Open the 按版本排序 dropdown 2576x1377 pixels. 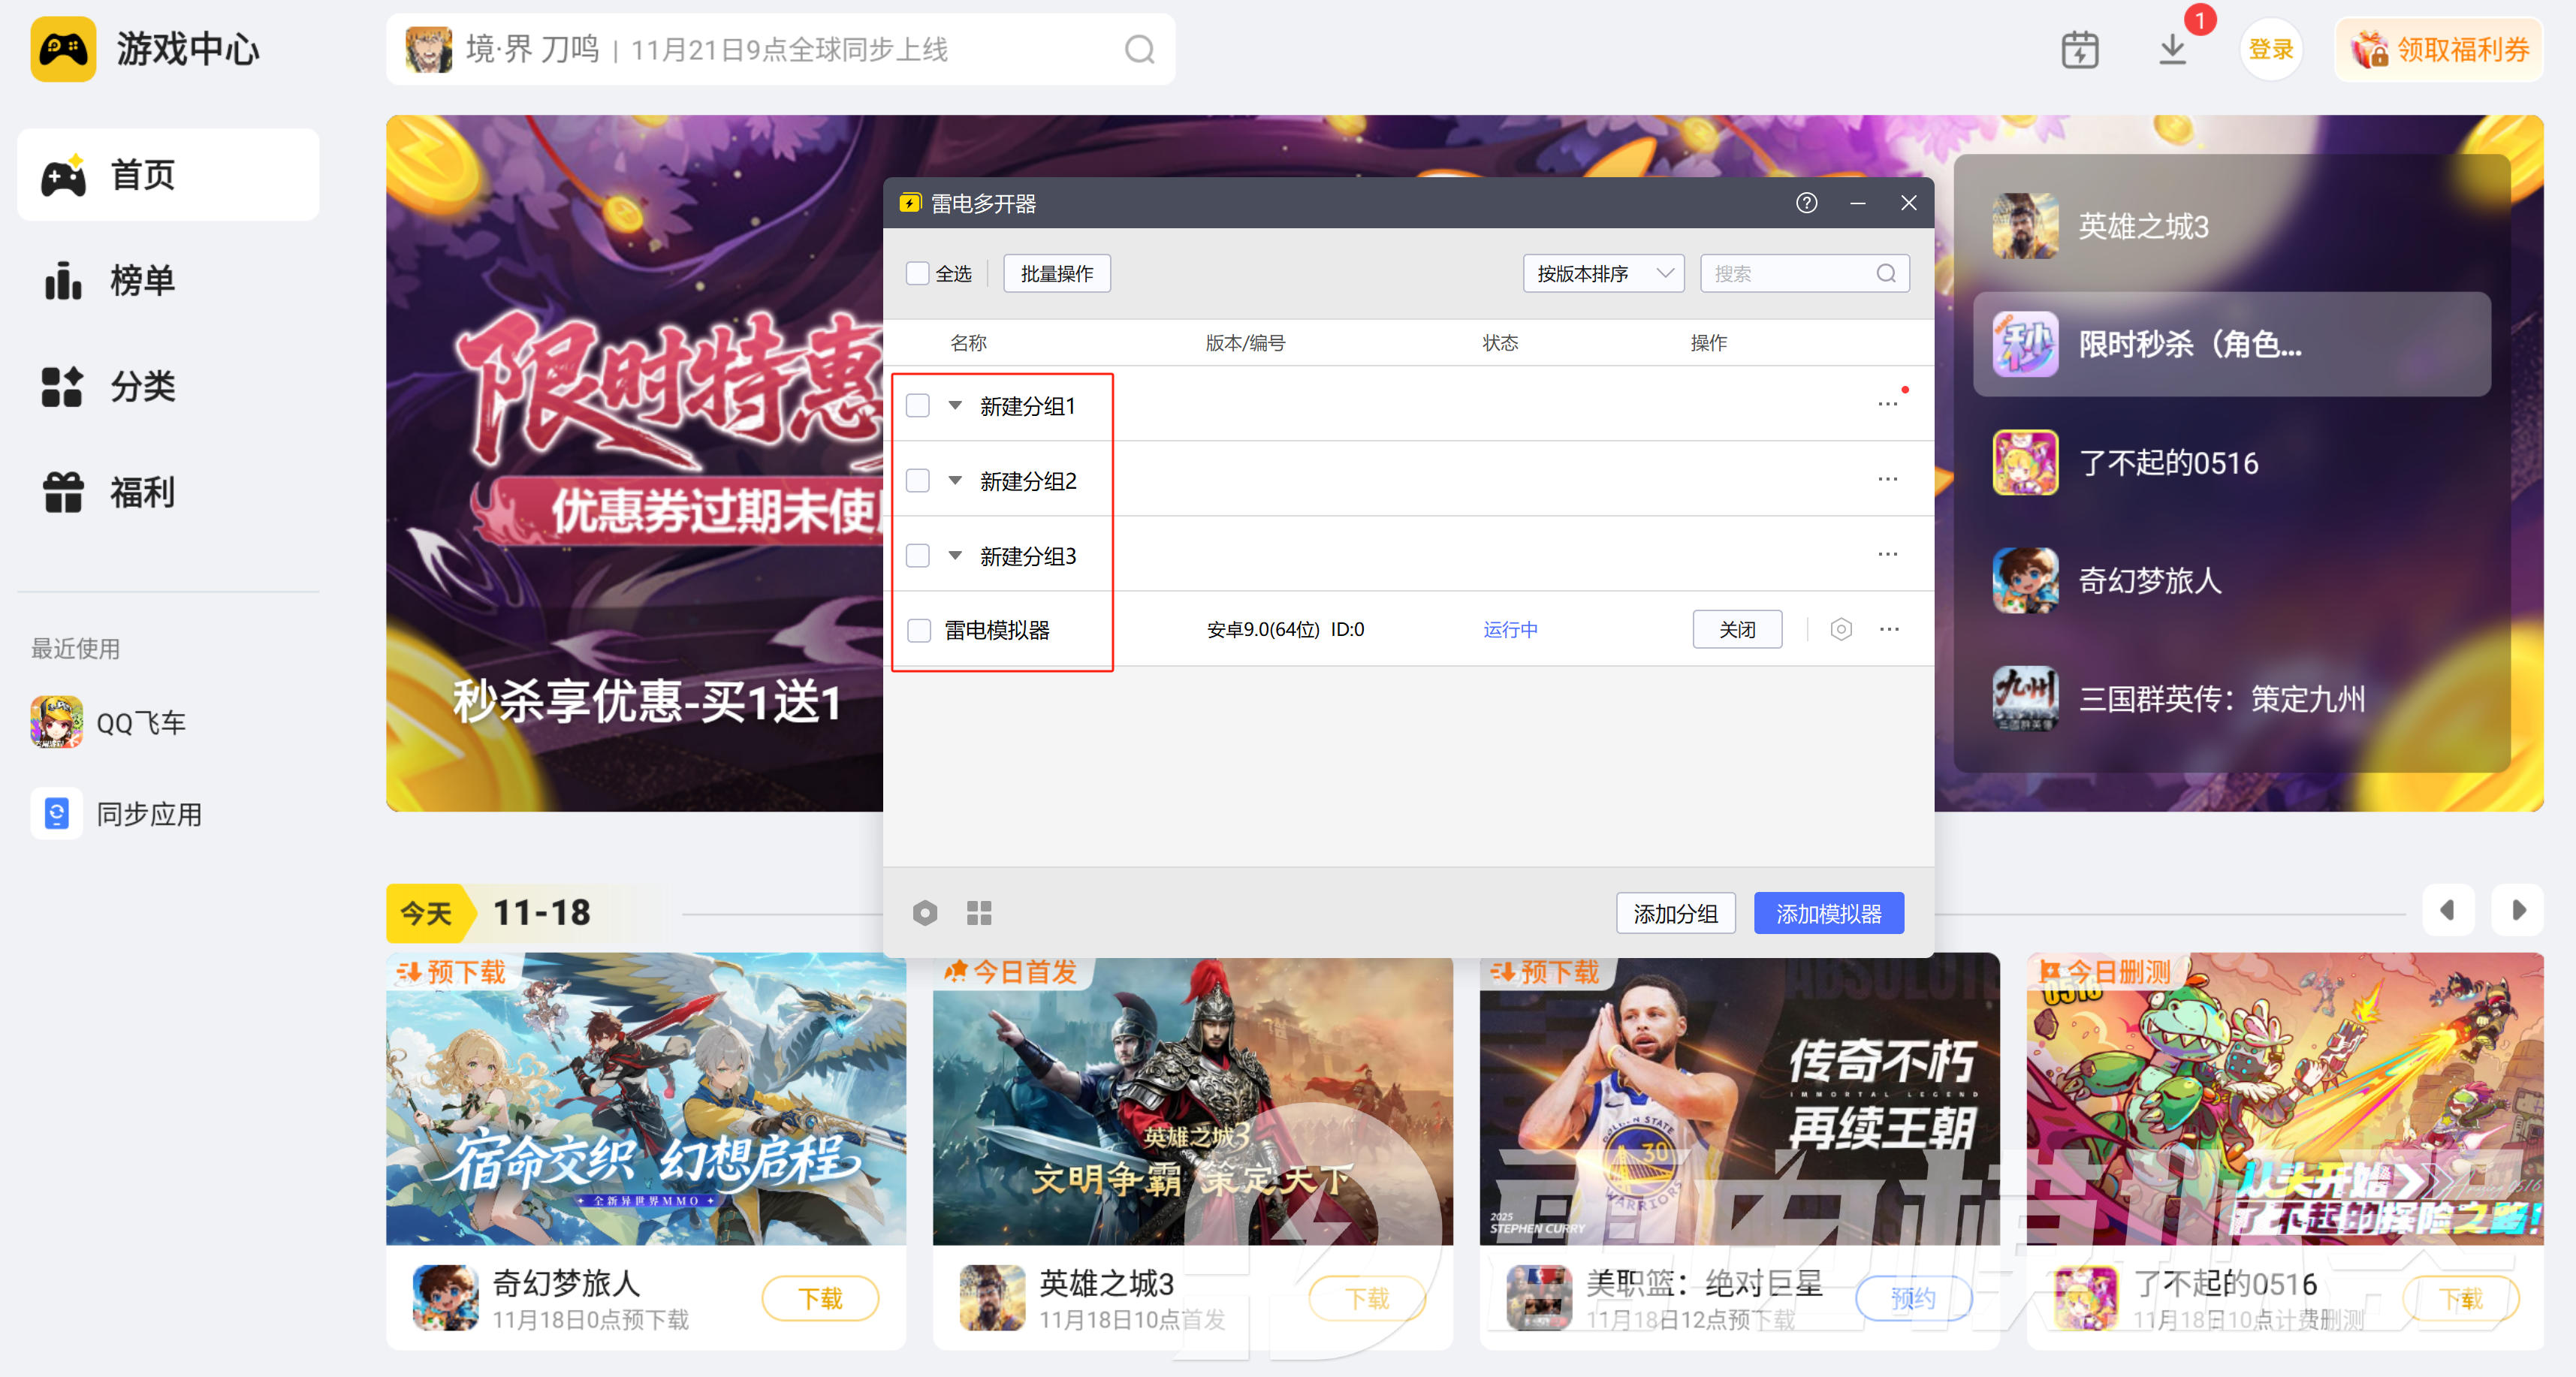pyautogui.click(x=1603, y=273)
